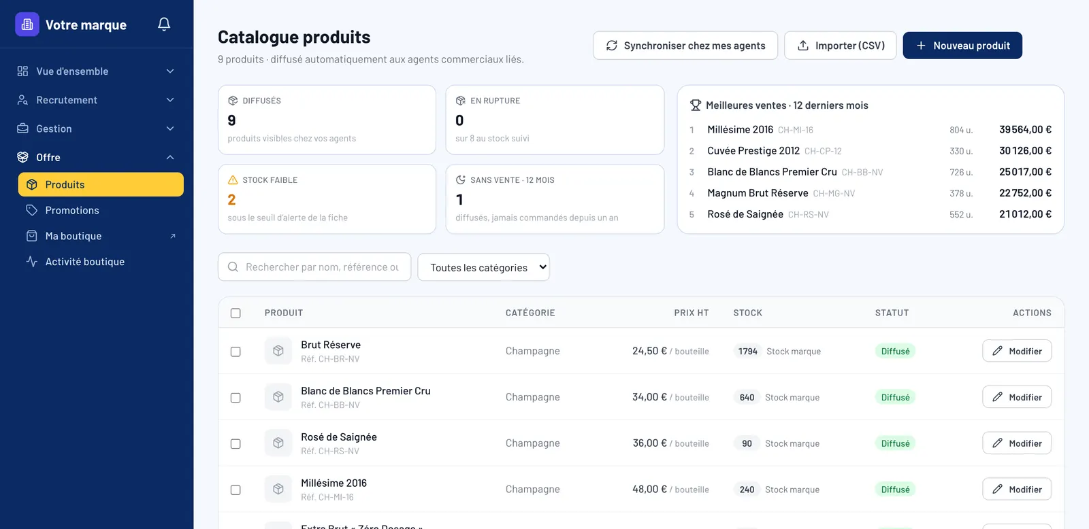Click Cuvée Prestige 2012 in best sellers

tap(753, 151)
